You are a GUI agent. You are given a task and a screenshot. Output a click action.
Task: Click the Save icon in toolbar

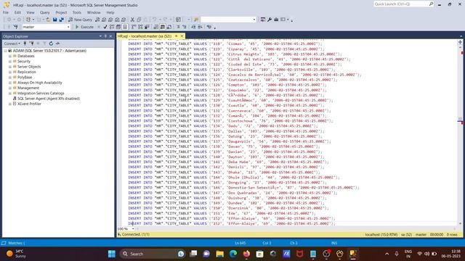coord(55,20)
